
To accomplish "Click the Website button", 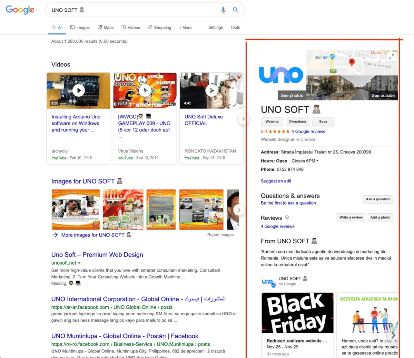I will 272,122.
